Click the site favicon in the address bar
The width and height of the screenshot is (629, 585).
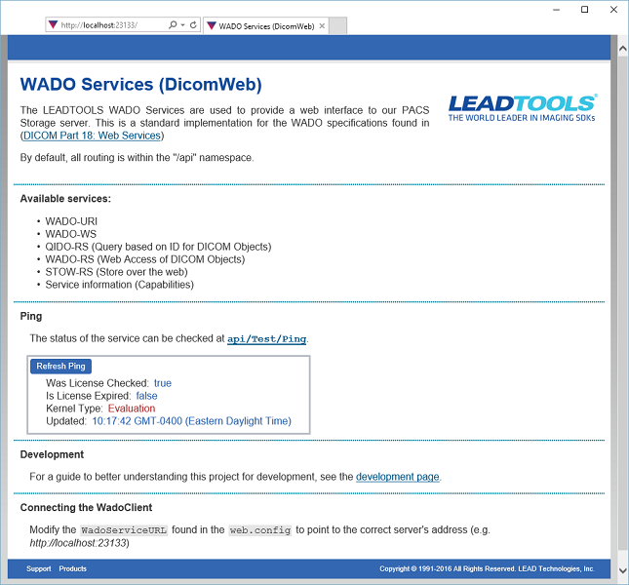[53, 24]
